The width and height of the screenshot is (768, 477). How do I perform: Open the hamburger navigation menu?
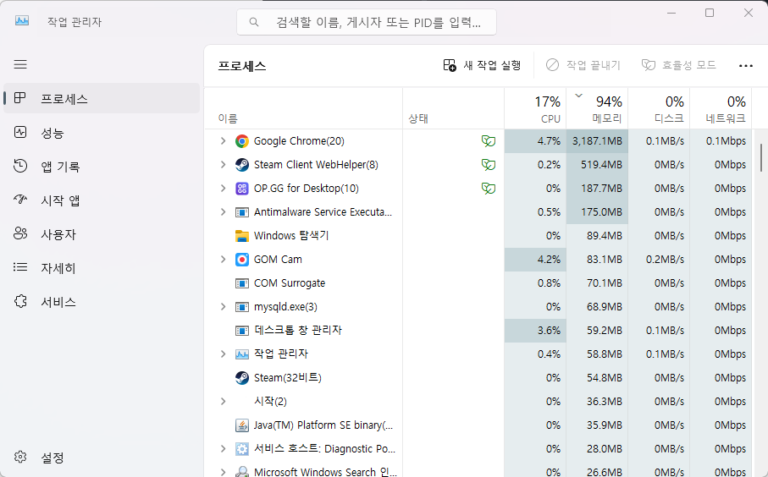click(20, 64)
